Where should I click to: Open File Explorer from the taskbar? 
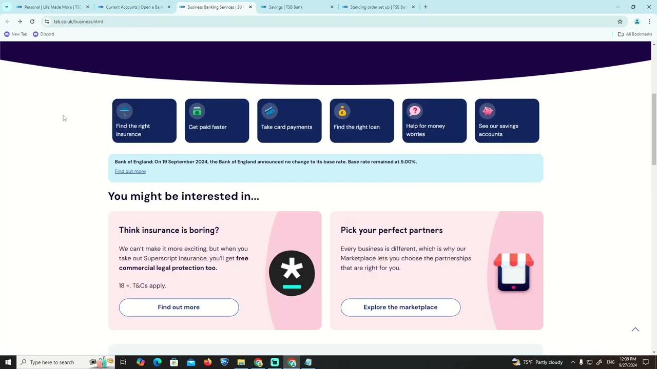pos(241,362)
